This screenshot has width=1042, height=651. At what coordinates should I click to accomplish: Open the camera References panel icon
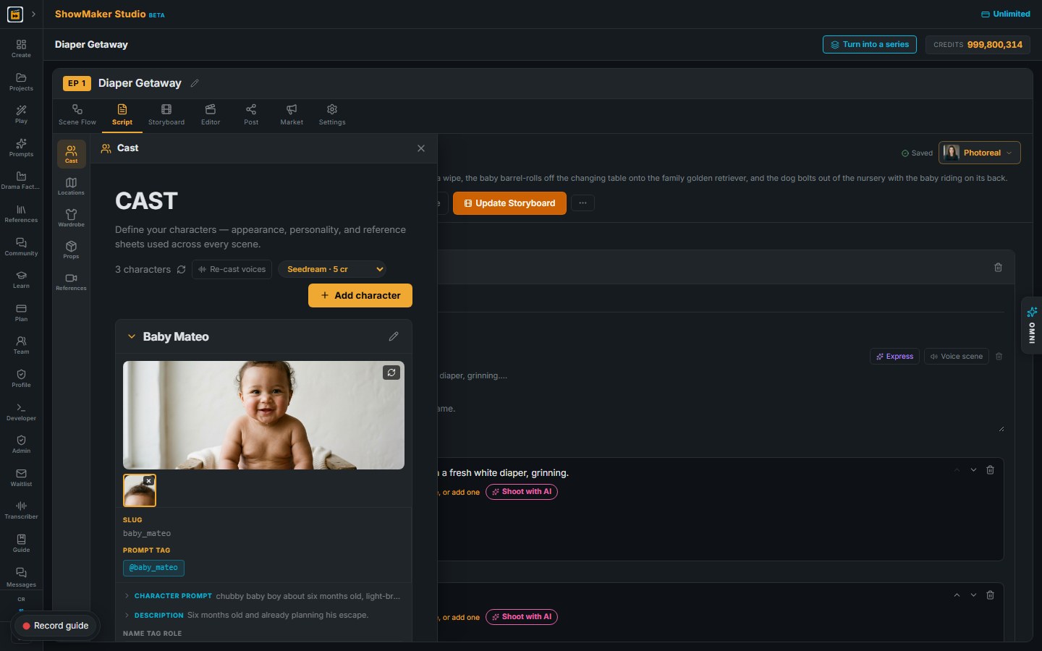tap(71, 281)
